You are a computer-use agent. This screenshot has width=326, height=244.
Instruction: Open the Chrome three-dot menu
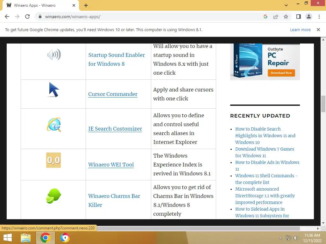(x=319, y=17)
